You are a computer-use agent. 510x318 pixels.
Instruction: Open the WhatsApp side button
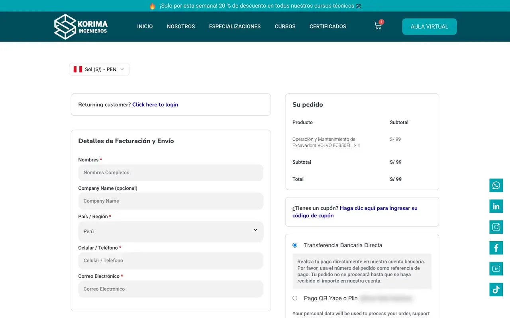pos(496,185)
